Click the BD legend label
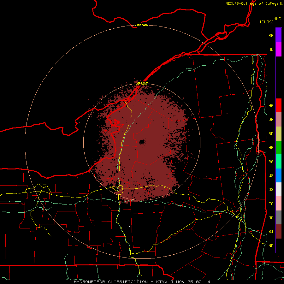The width and height of the screenshot is (284, 284). [271, 134]
